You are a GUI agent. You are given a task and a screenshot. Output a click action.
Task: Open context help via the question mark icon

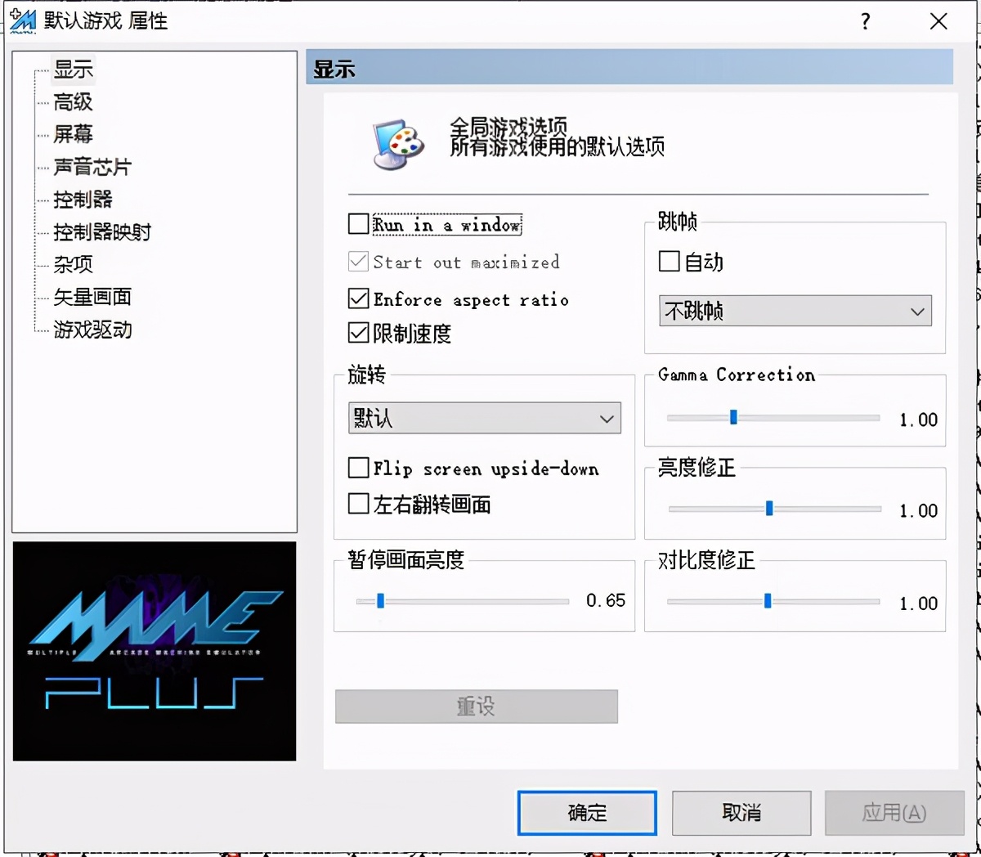click(x=865, y=21)
